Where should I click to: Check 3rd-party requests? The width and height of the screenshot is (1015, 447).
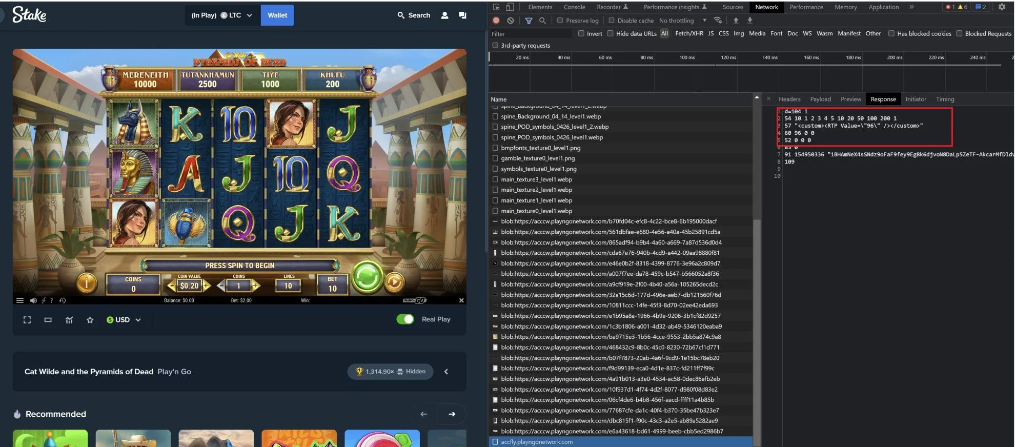[x=495, y=45]
